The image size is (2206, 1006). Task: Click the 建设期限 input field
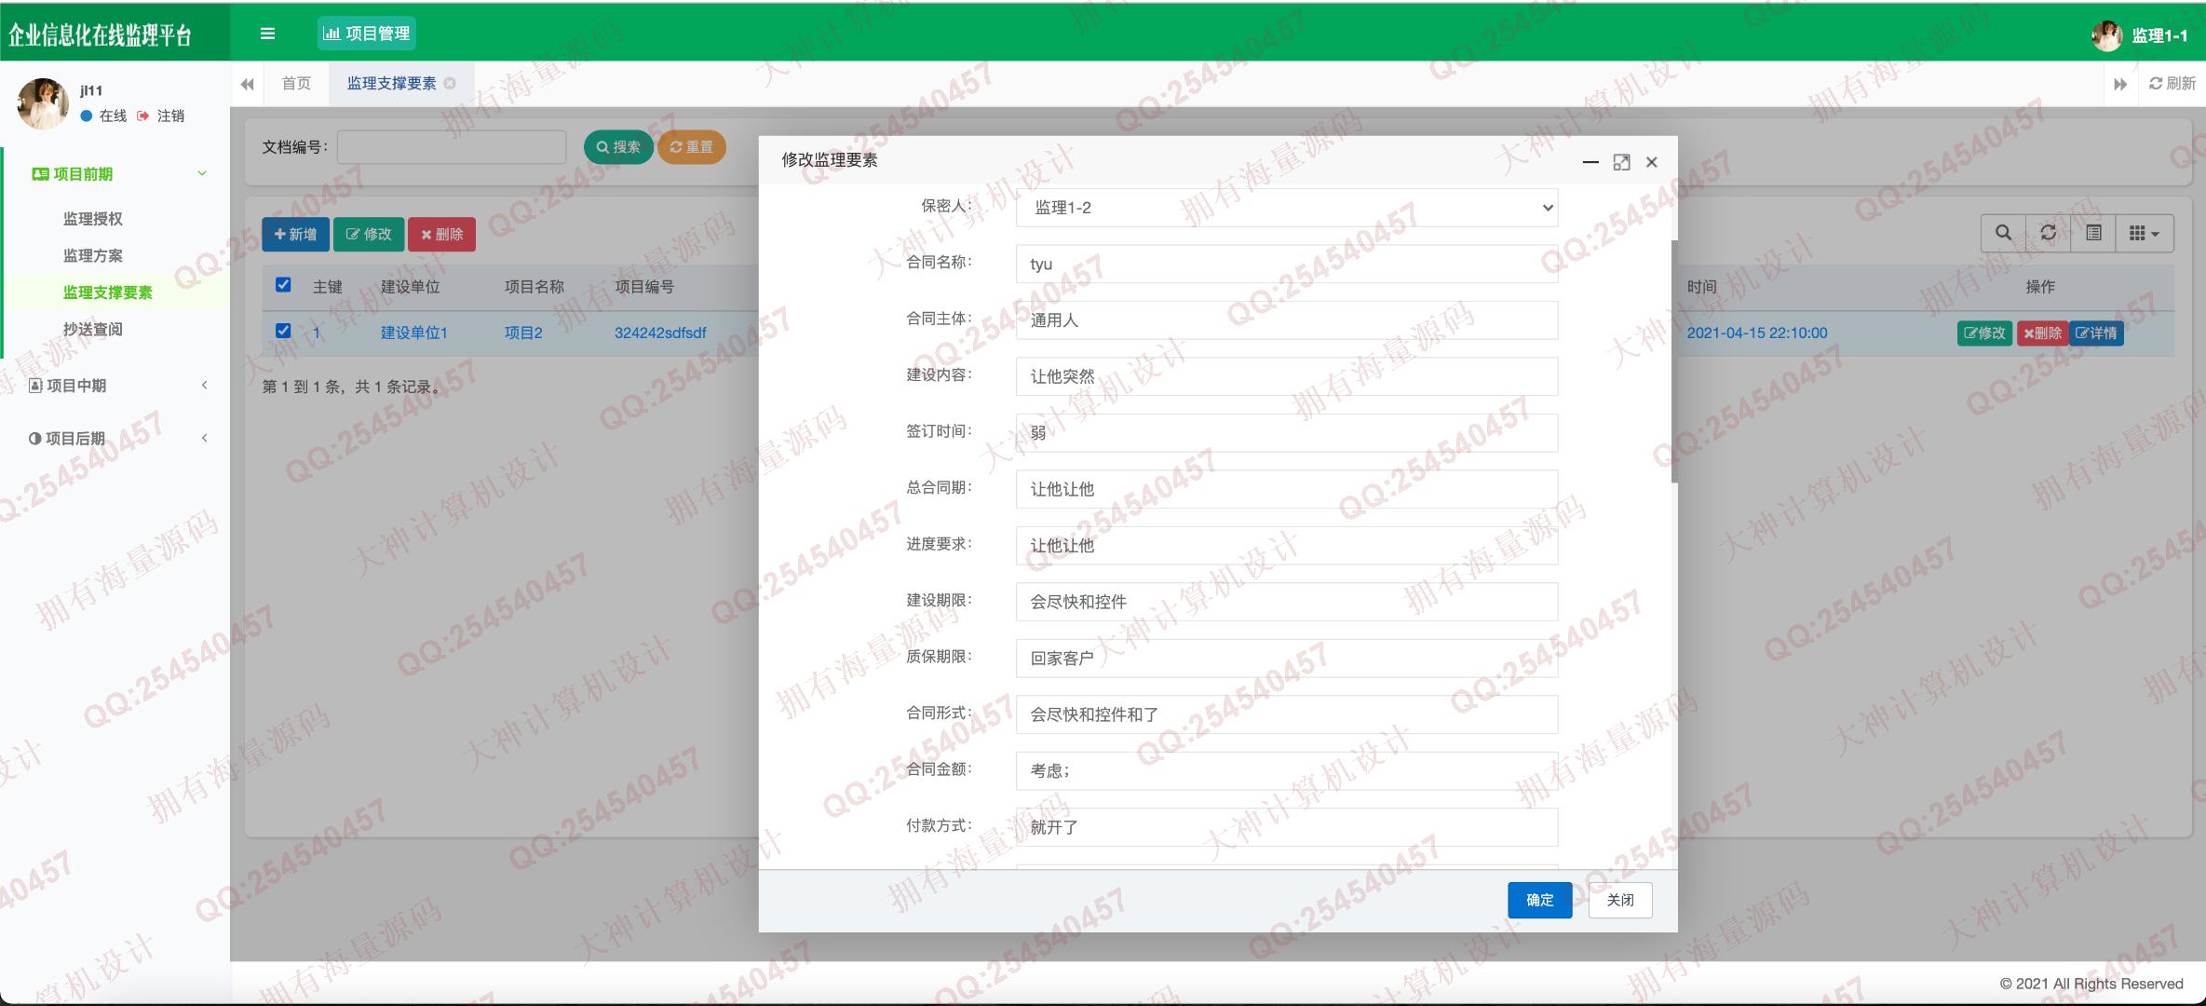point(1287,602)
